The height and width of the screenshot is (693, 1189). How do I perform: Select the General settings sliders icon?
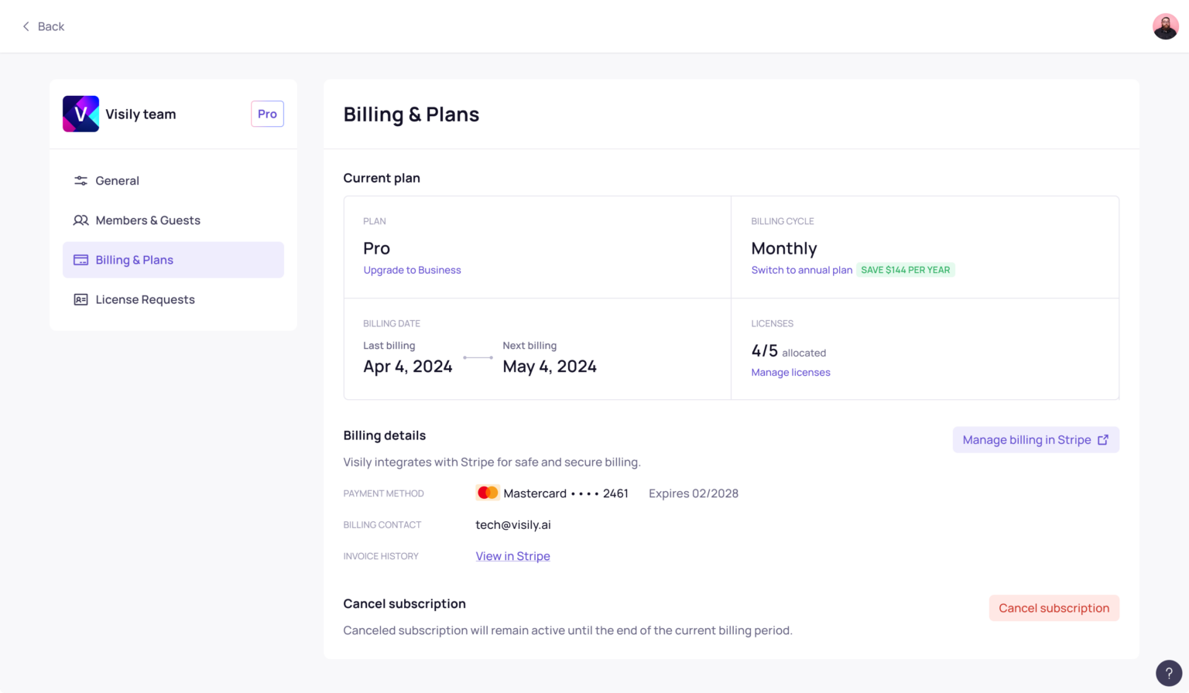[81, 180]
